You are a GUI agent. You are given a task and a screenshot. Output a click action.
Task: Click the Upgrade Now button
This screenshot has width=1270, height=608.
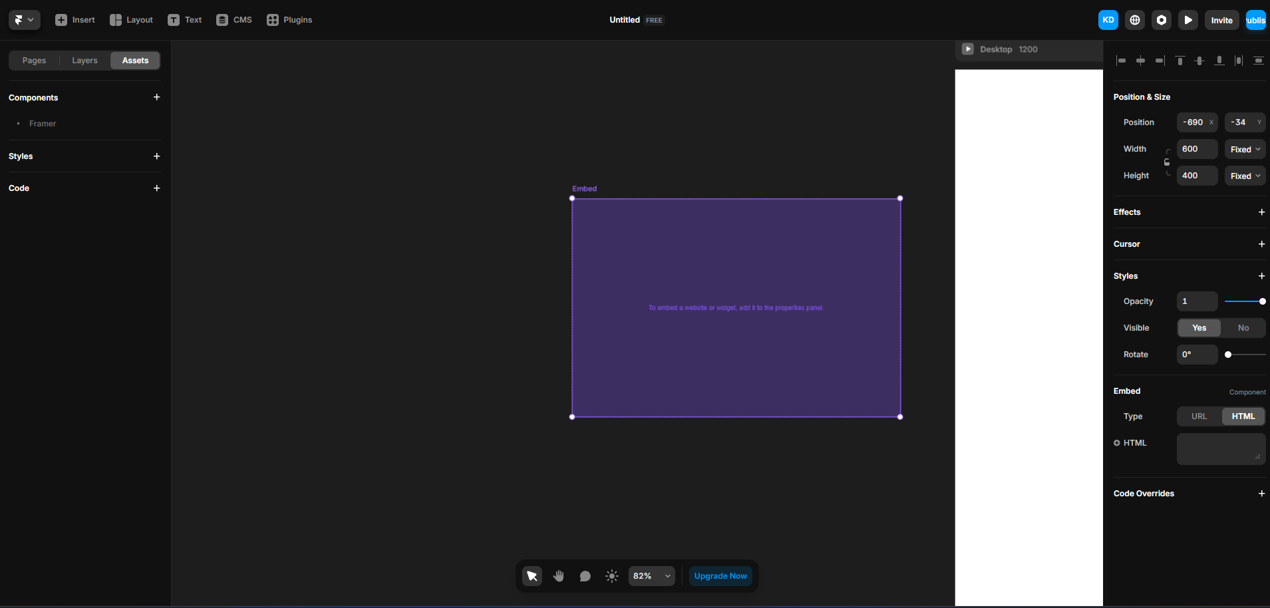tap(720, 576)
